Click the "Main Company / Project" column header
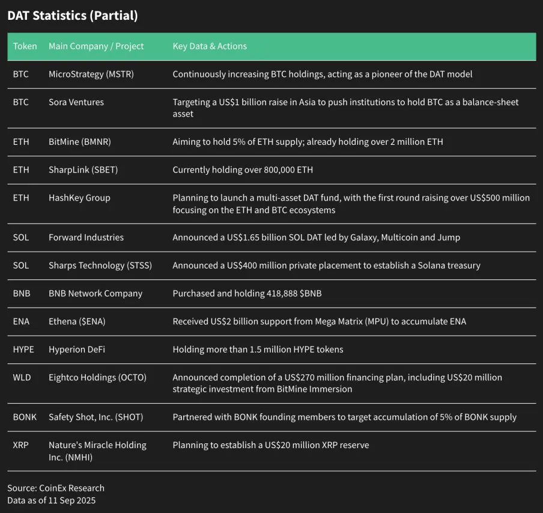The width and height of the screenshot is (543, 513). click(96, 46)
